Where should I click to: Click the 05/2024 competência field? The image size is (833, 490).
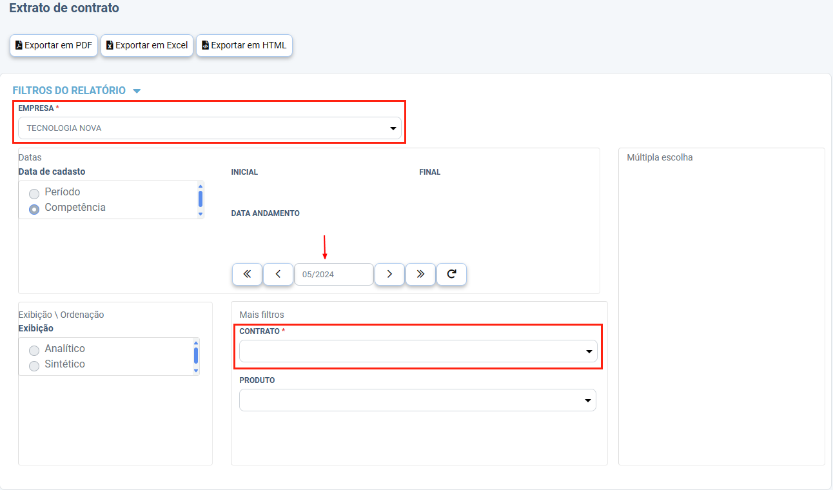click(334, 274)
